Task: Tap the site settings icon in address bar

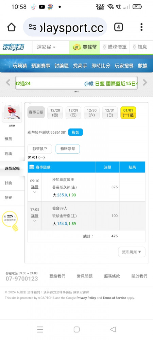Action: pos(32,27)
